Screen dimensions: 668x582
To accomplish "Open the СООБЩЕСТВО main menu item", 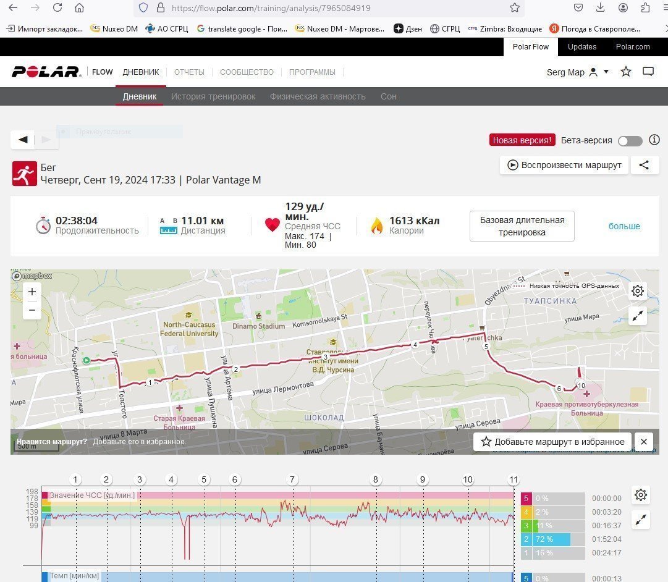I will pyautogui.click(x=247, y=72).
